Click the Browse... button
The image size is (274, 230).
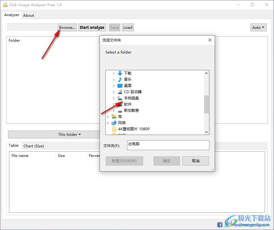click(x=67, y=28)
